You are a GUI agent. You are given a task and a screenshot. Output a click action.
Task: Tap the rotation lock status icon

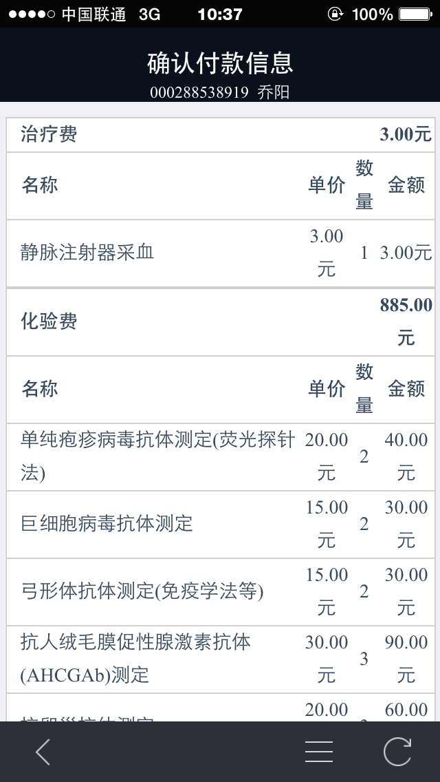[x=335, y=14]
